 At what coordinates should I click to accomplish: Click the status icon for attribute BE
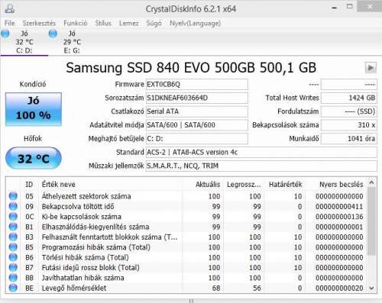13,288
